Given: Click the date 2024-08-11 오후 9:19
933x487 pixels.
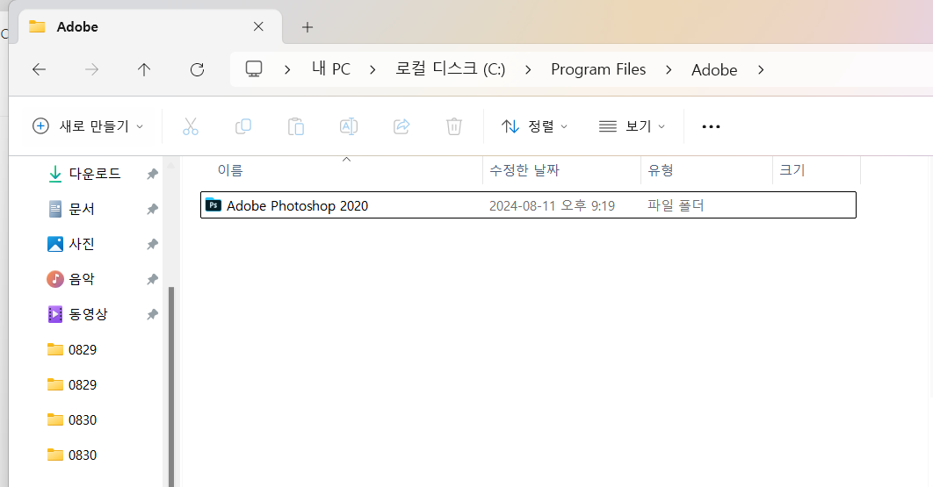Looking at the screenshot, I should tap(552, 205).
